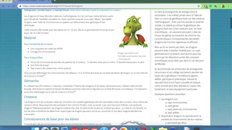Click answer 'b. sept gènes'

172,106
